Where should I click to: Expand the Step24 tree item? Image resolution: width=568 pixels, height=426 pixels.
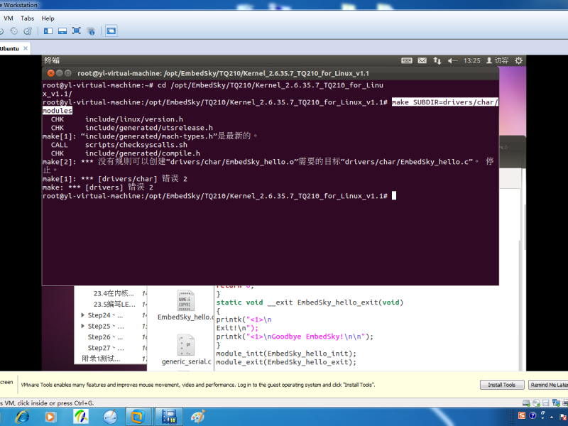click(x=84, y=315)
